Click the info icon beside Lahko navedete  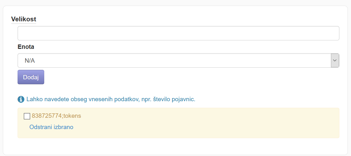[21, 99]
